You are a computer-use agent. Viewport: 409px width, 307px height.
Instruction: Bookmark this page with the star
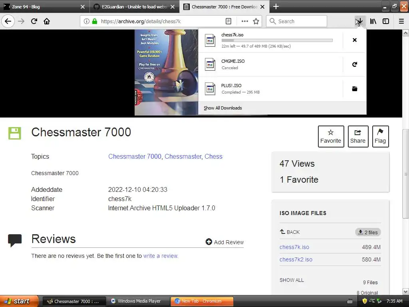pyautogui.click(x=256, y=21)
